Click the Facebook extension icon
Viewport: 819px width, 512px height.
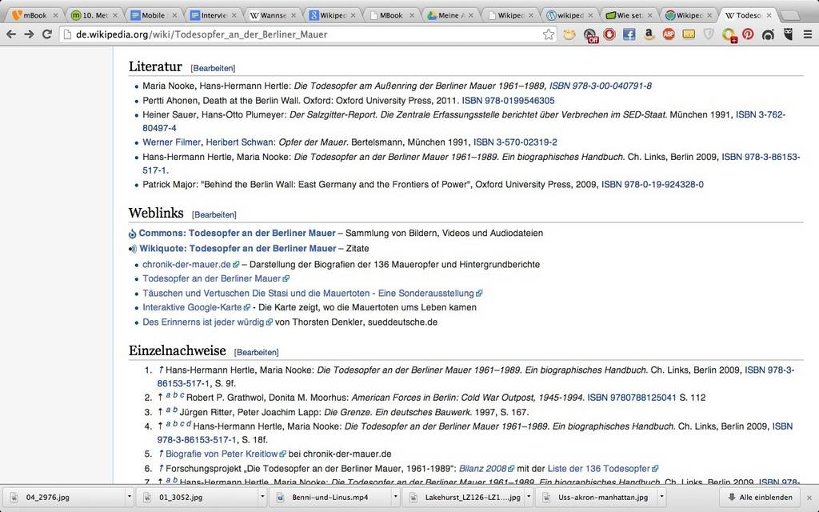[629, 34]
